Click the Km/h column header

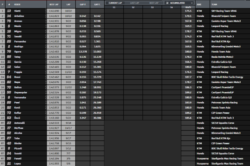click(188, 7)
